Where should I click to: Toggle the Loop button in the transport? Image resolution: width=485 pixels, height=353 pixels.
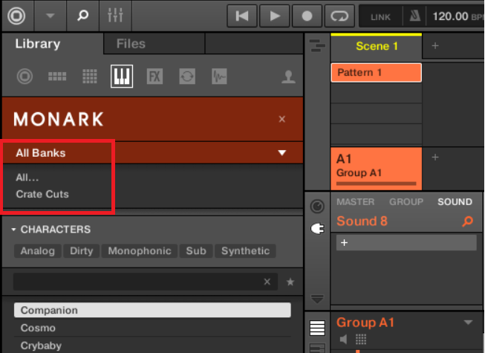pos(339,16)
